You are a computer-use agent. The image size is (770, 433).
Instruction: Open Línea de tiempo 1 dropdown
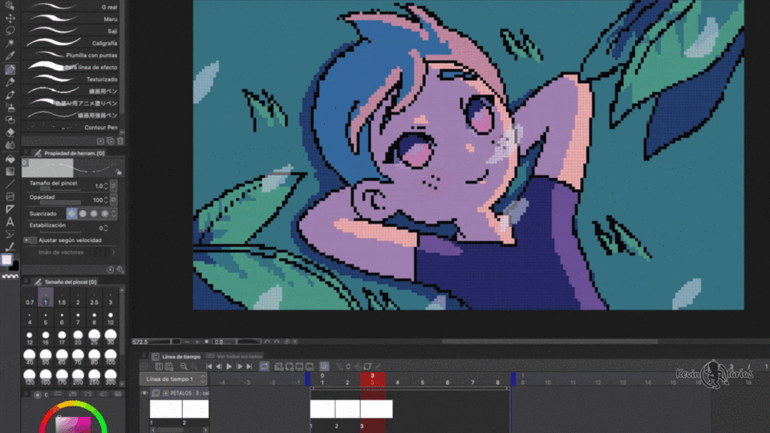coord(174,379)
